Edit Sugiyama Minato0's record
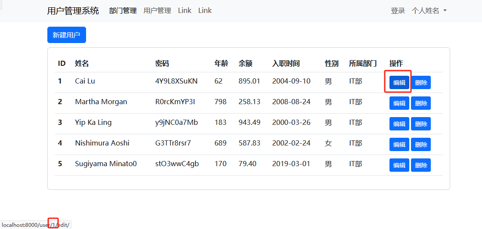 pos(399,165)
